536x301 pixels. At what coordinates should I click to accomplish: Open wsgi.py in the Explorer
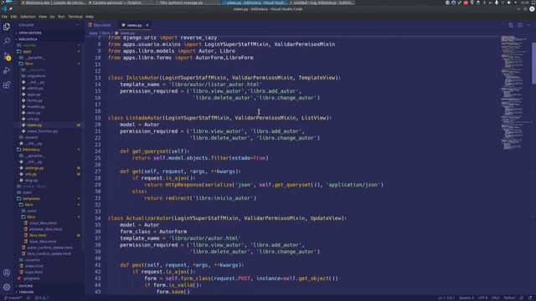point(32,181)
